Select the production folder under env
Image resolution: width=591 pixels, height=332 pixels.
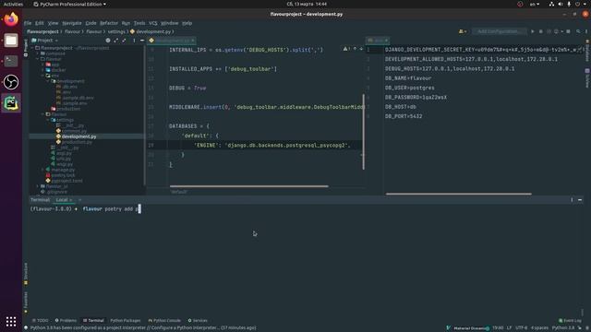point(67,109)
